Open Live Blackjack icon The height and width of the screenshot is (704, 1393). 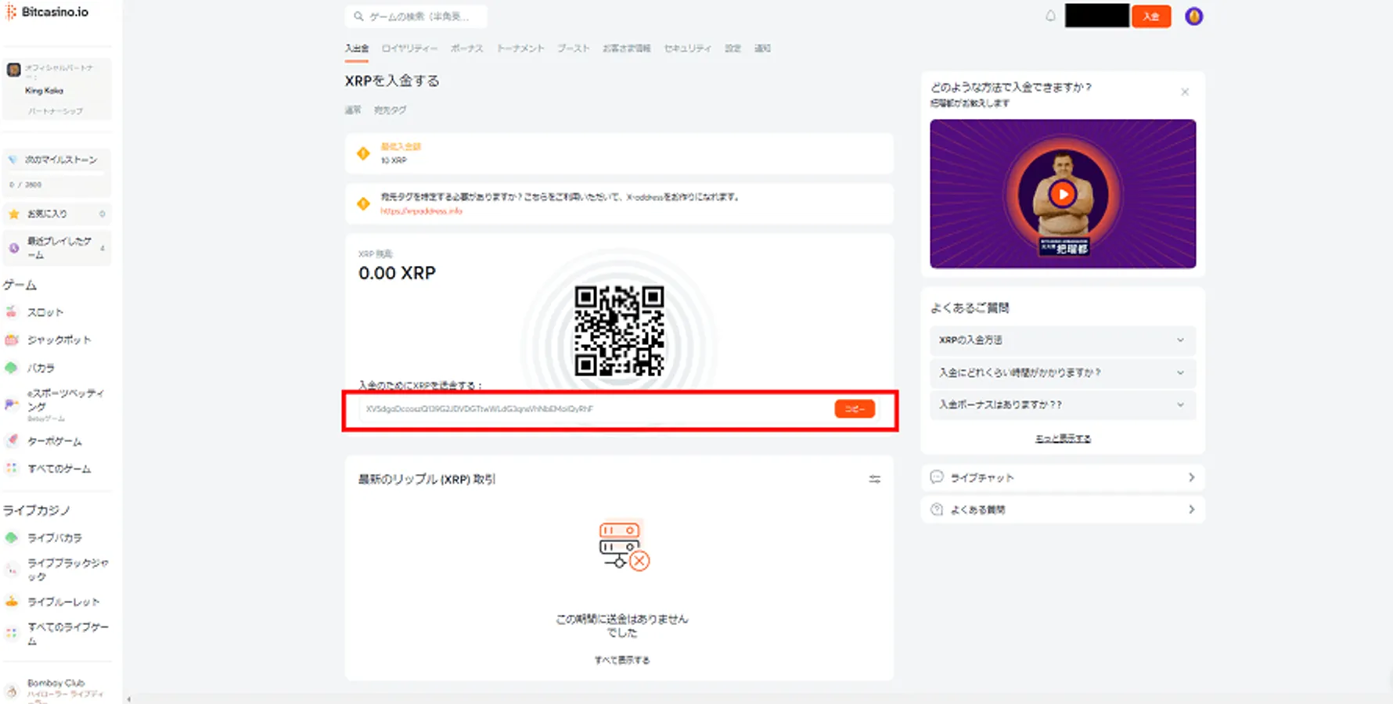pyautogui.click(x=12, y=570)
